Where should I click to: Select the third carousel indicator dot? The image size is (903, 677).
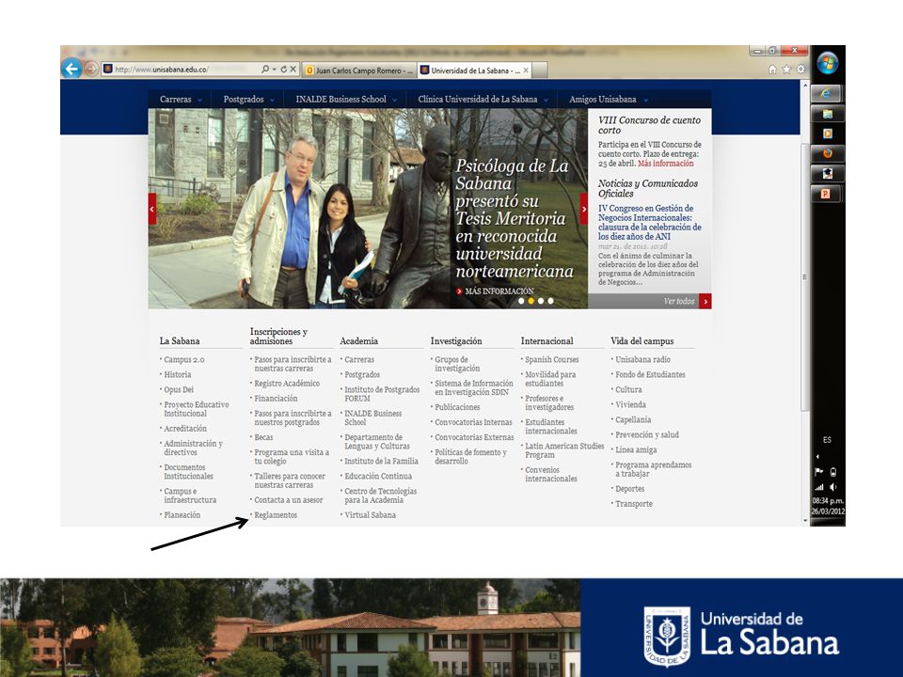[541, 301]
